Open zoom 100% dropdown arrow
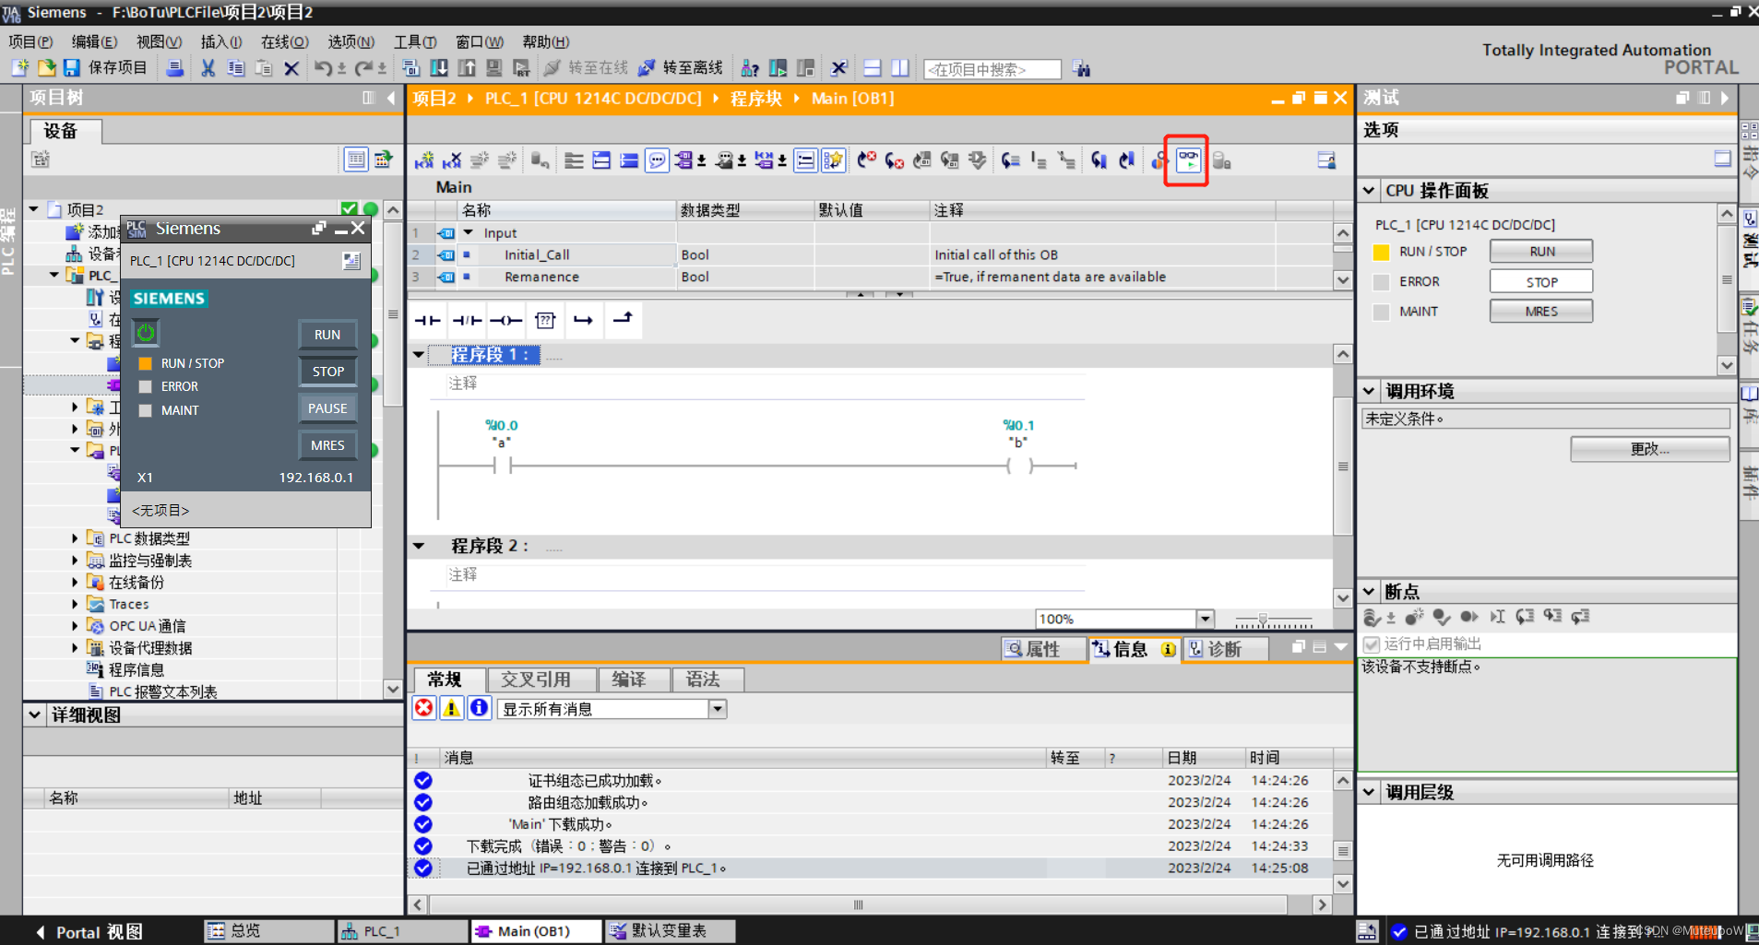Image resolution: width=1759 pixels, height=945 pixels. [x=1205, y=619]
